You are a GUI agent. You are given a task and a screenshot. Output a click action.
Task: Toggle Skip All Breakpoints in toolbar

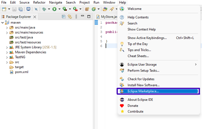click(36, 9)
